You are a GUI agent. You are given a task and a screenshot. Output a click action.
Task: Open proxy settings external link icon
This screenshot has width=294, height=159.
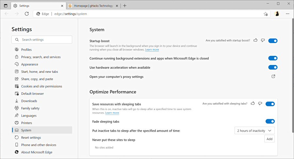click(x=273, y=76)
